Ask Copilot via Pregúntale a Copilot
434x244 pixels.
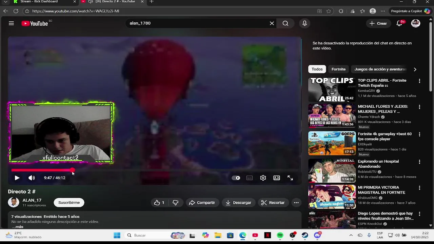coord(410,11)
